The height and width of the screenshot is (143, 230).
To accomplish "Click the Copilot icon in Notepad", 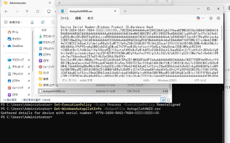I will [198, 18].
